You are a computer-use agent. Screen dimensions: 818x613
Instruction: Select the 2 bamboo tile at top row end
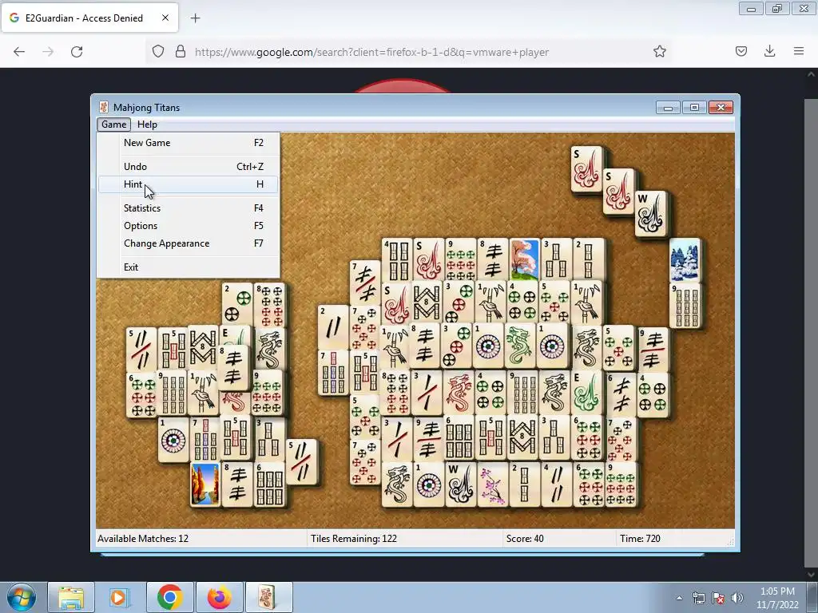[589, 259]
